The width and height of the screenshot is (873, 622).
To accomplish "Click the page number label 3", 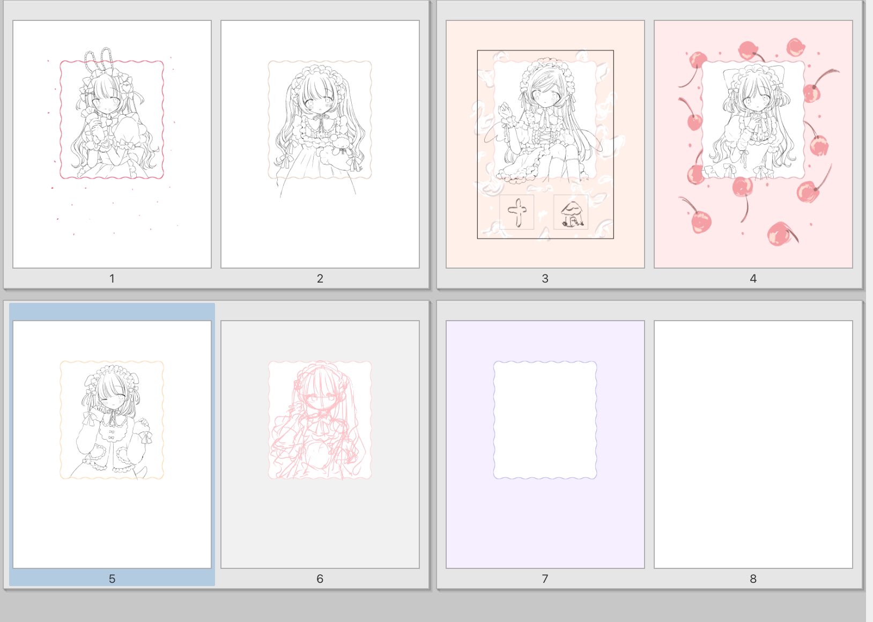I will [545, 278].
